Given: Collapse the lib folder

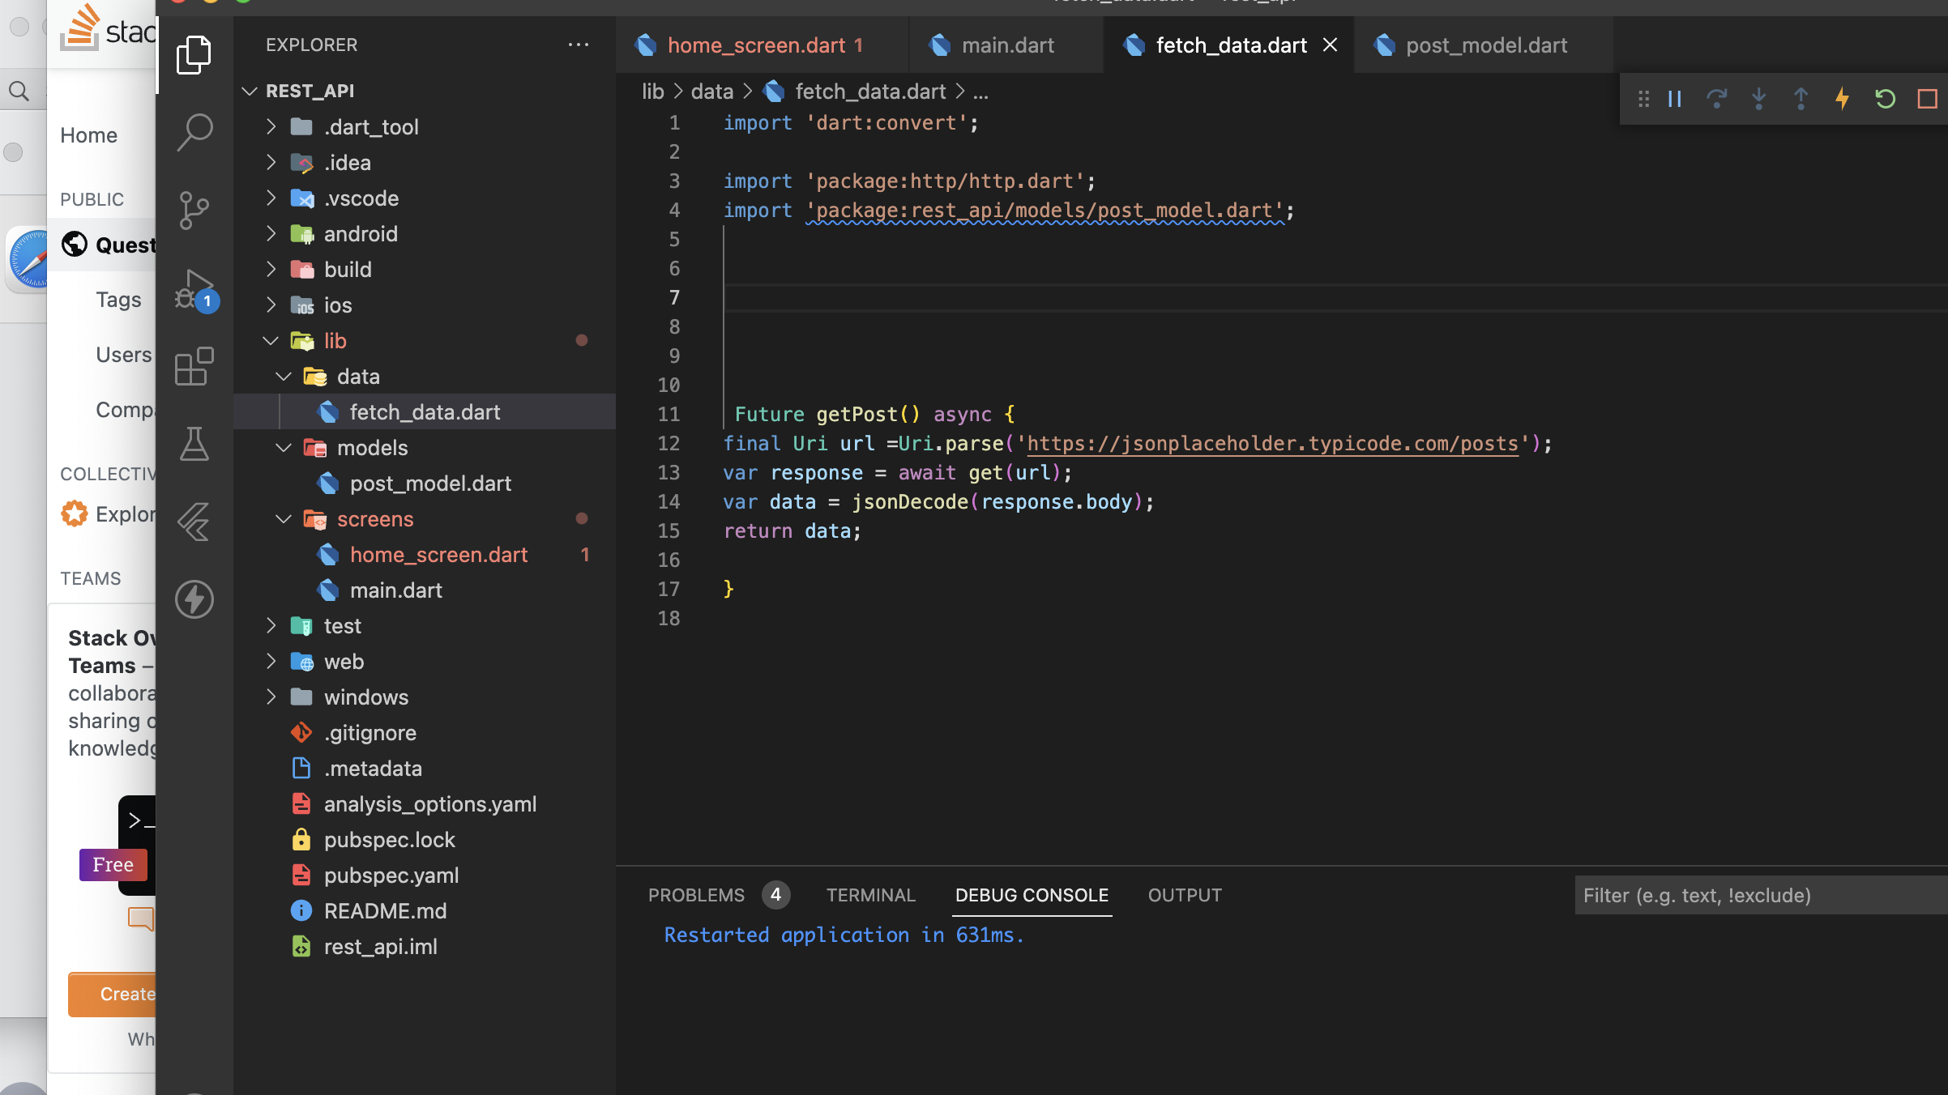Looking at the screenshot, I should click(425, 340).
